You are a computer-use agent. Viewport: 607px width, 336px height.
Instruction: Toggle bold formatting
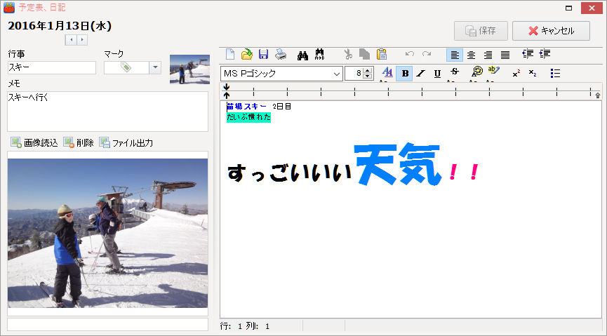tap(405, 73)
